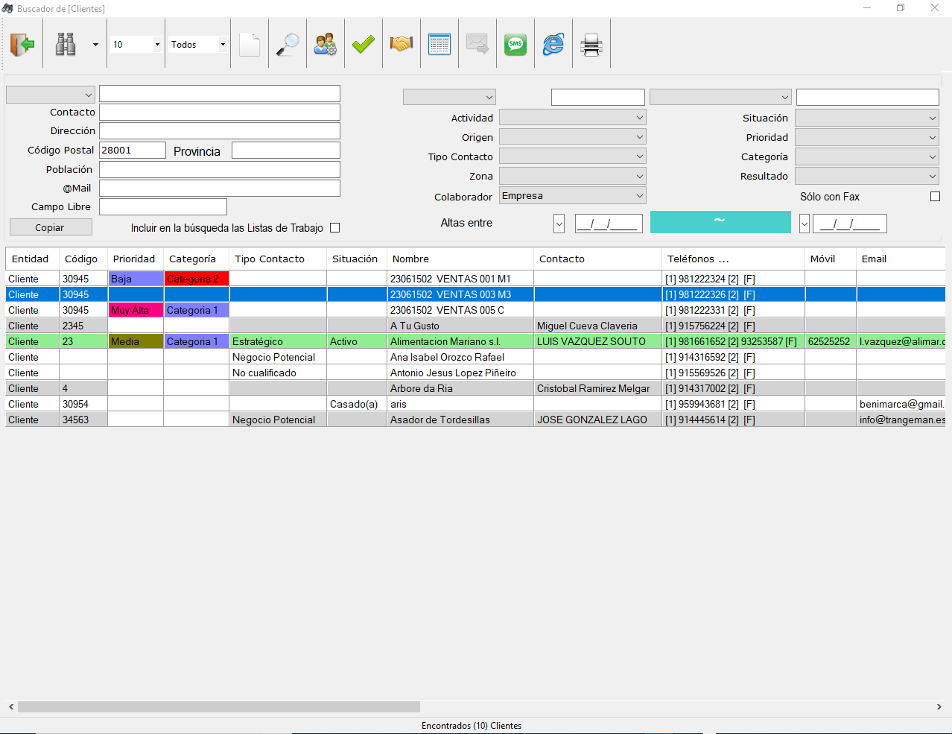Click the Código column header
952x734 pixels.
tap(83, 259)
